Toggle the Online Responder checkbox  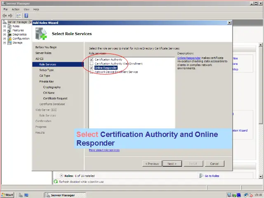pos(92,68)
